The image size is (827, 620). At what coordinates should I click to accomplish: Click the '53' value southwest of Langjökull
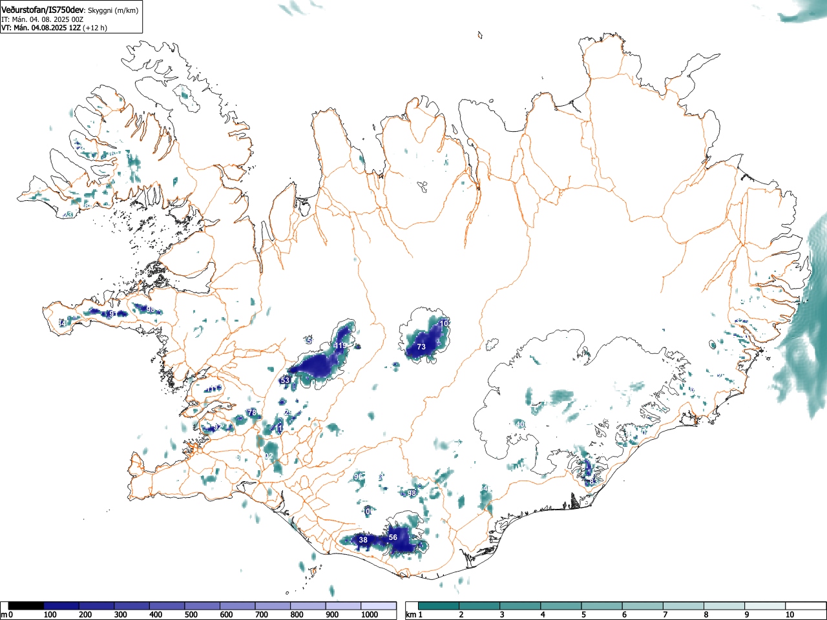coord(285,380)
